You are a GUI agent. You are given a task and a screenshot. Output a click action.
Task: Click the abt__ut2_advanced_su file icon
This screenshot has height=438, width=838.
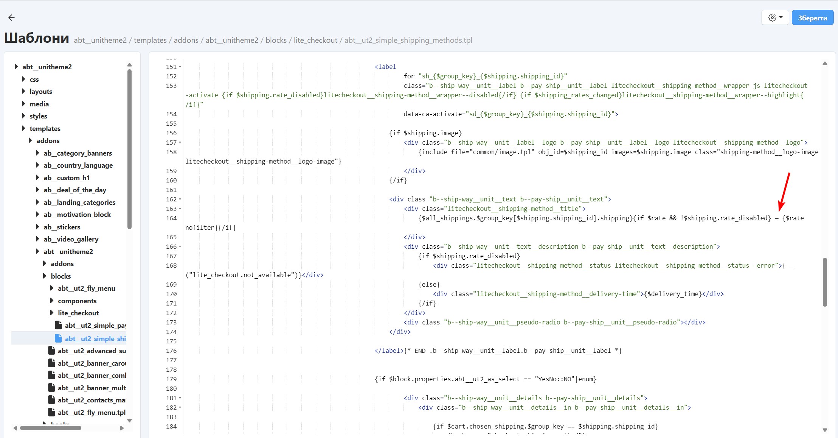click(x=52, y=351)
